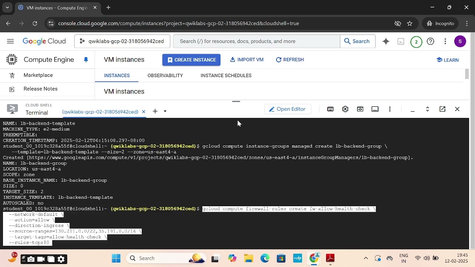Open Microsoft Store from taskbar
The image size is (475, 267).
pos(281,258)
